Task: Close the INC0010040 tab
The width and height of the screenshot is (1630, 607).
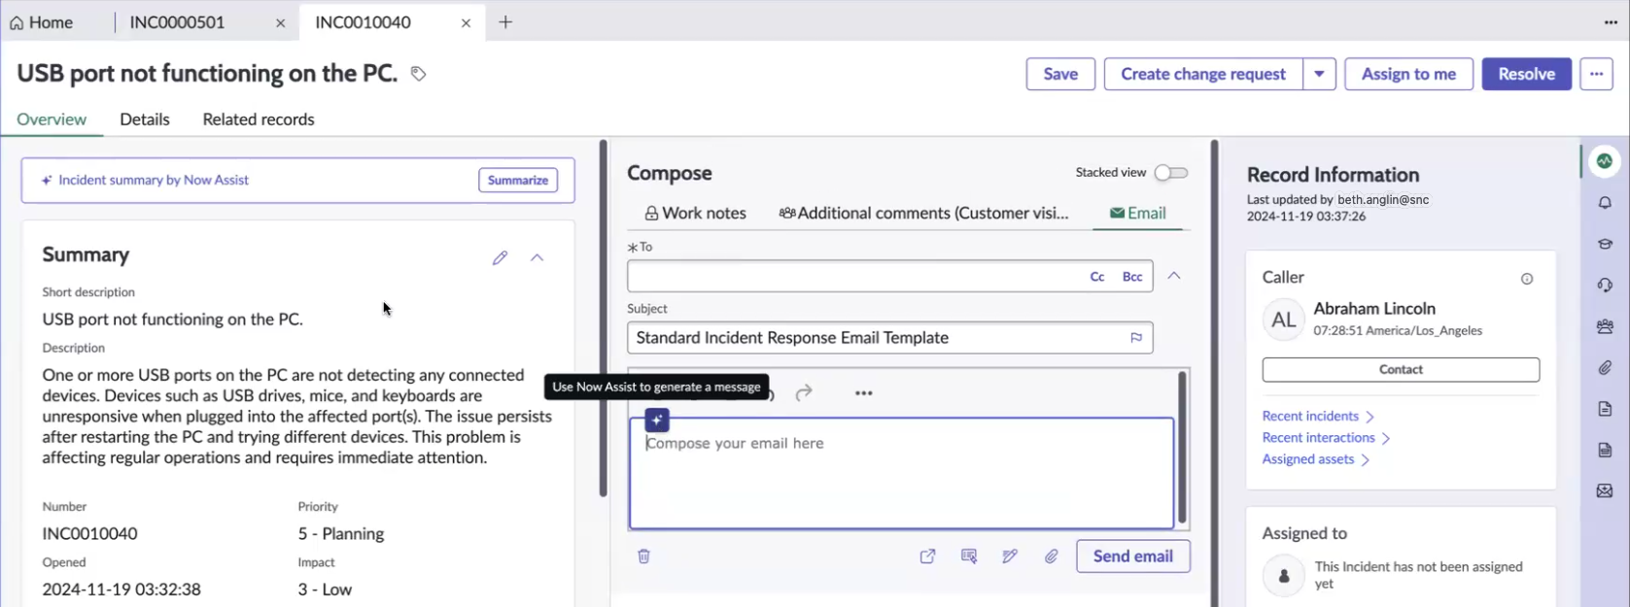Action: (x=466, y=23)
